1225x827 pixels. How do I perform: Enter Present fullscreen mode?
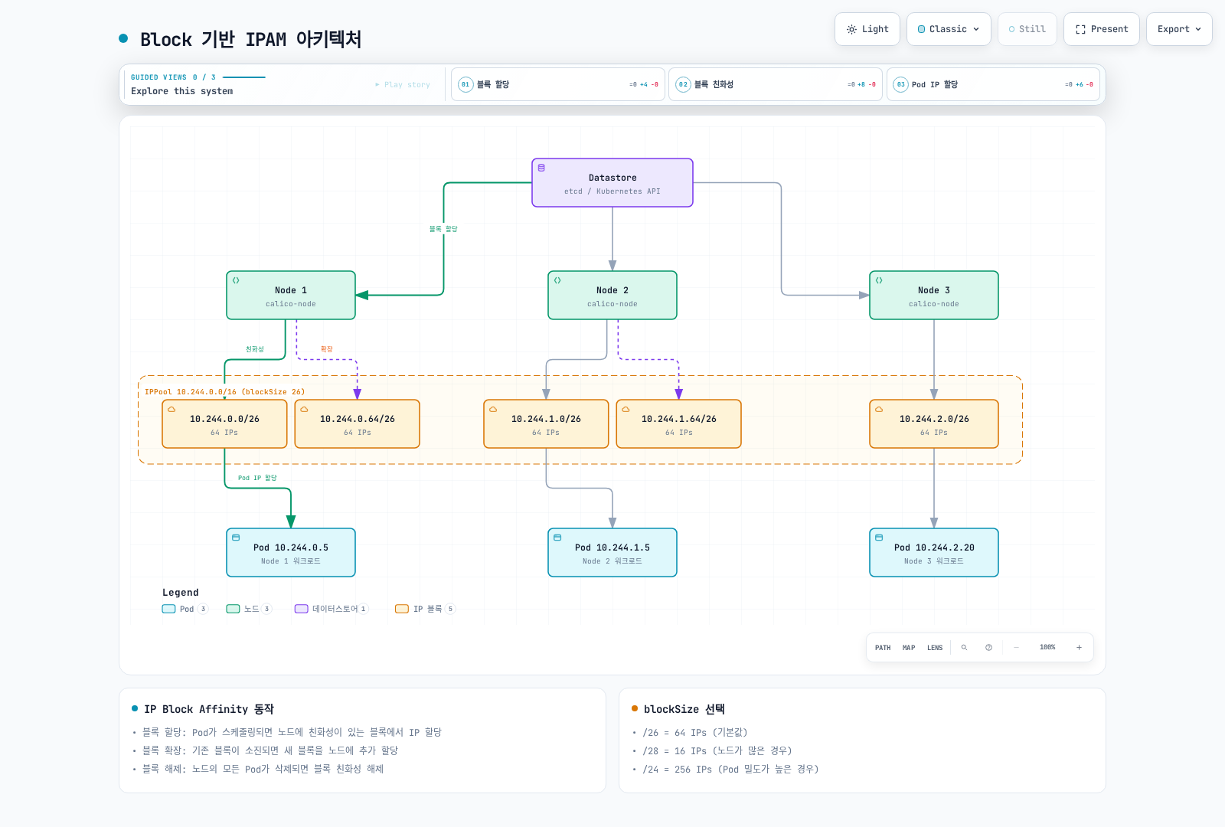(1101, 29)
